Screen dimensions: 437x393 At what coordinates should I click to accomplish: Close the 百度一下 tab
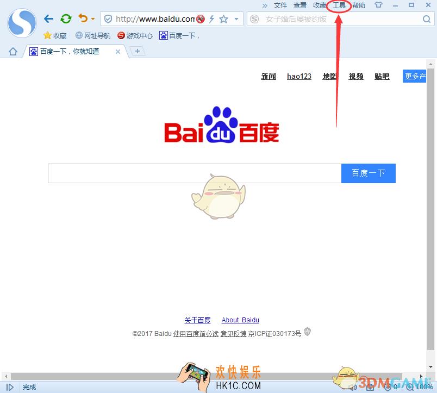coord(118,52)
